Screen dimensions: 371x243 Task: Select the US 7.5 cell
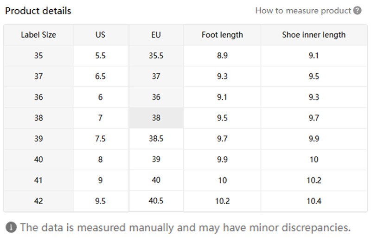click(100, 139)
